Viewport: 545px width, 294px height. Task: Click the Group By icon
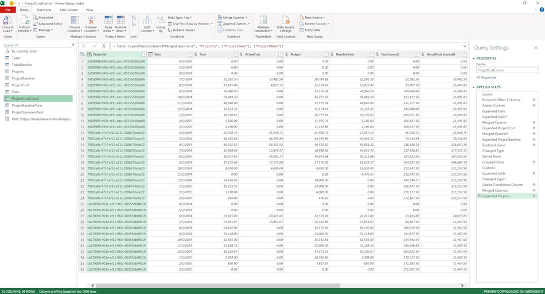click(x=161, y=20)
